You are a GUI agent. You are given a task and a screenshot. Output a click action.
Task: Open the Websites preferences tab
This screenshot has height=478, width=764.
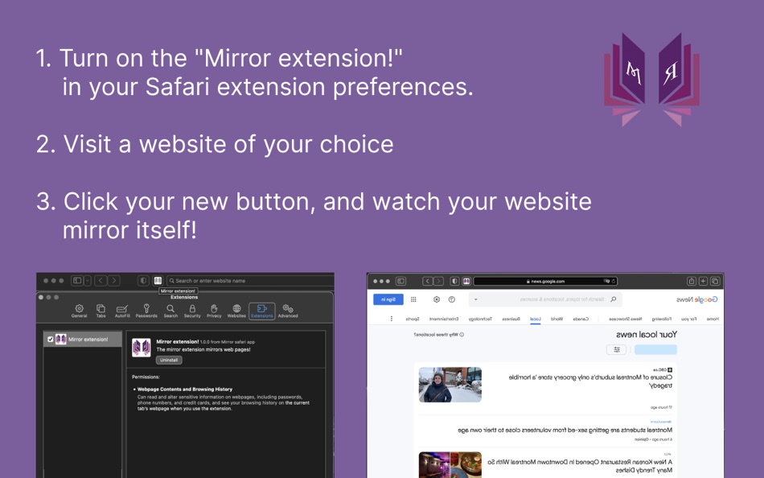236,311
